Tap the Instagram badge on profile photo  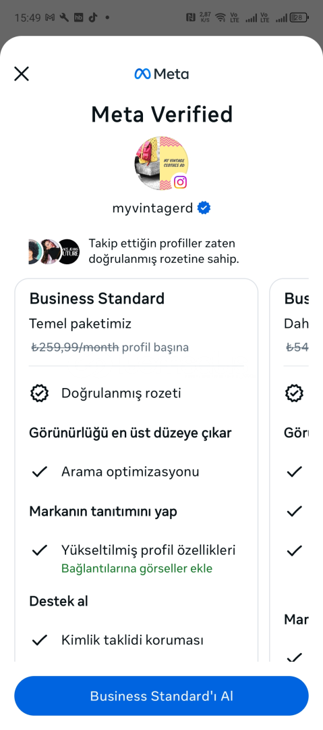180,182
